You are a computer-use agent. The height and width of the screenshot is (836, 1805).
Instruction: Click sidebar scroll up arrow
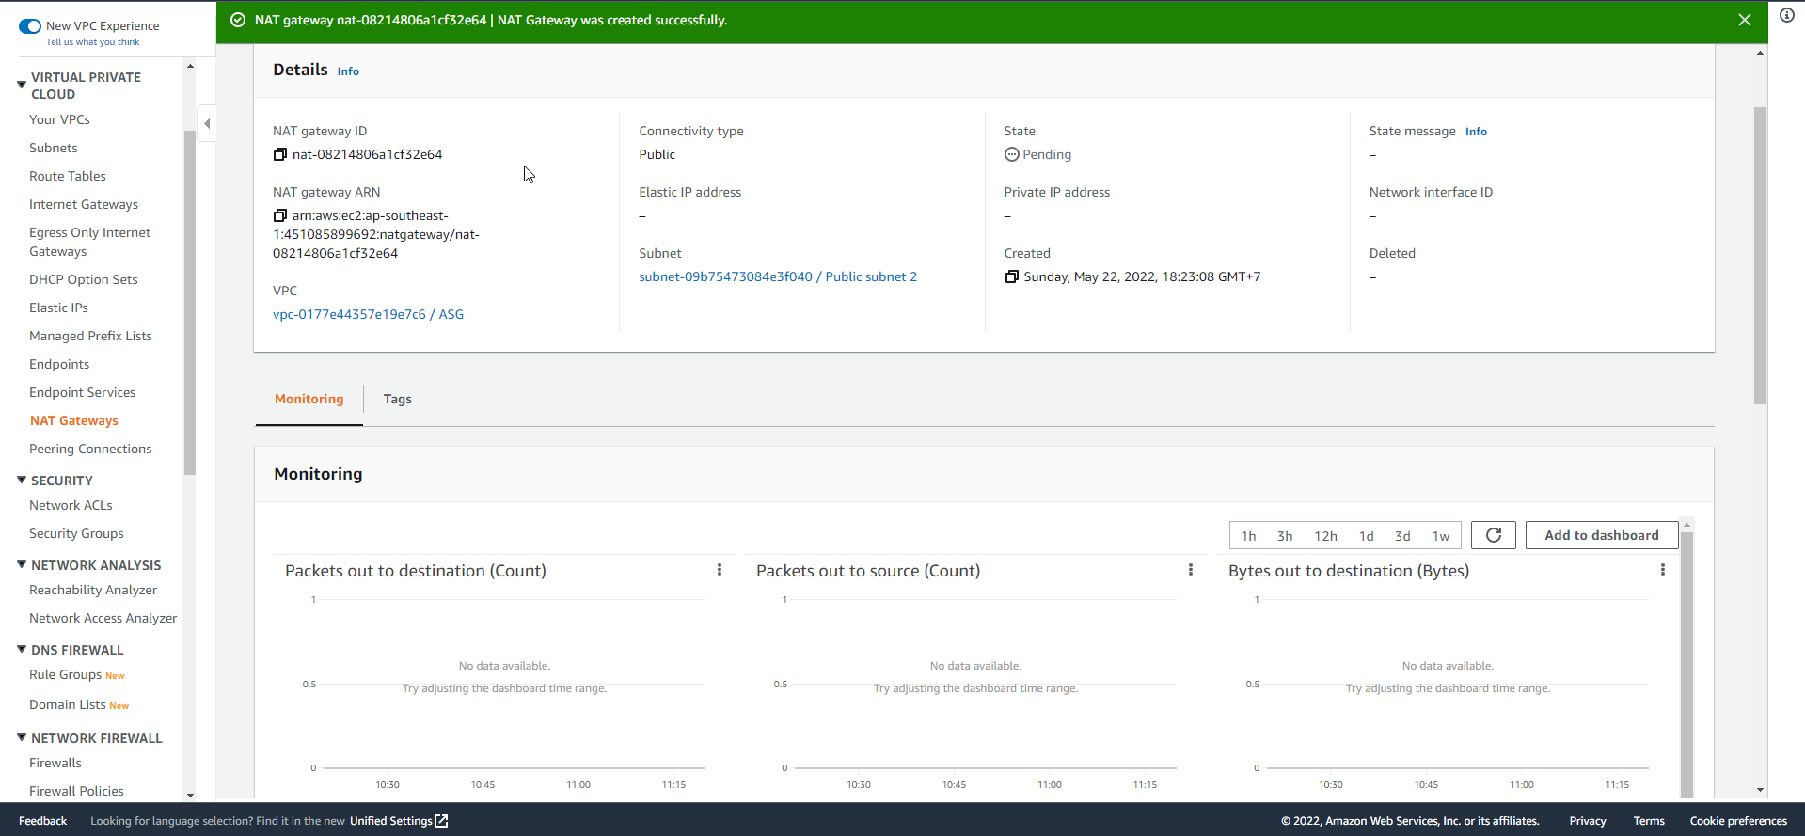(190, 66)
